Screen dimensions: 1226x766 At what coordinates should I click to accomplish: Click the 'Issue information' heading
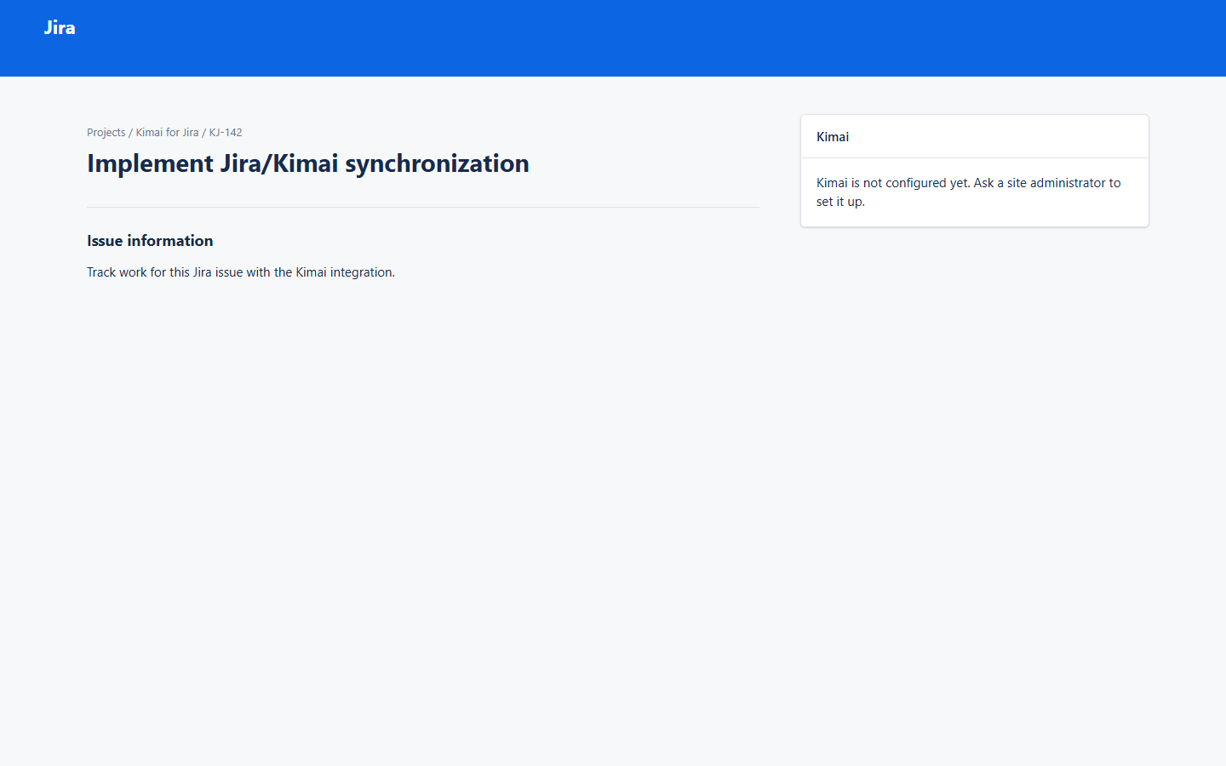(150, 241)
